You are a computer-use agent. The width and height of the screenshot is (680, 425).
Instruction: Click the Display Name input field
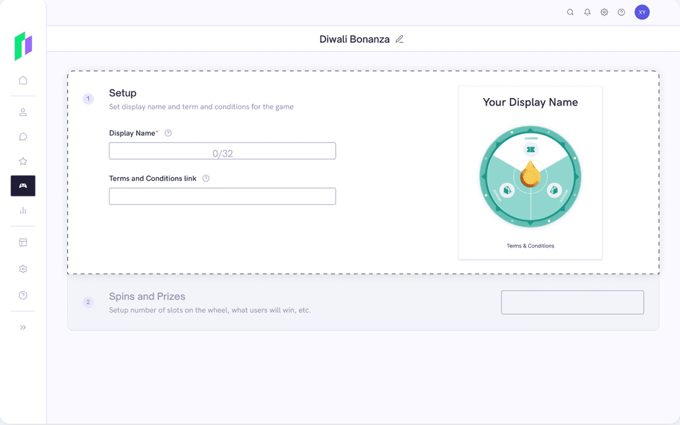point(222,151)
